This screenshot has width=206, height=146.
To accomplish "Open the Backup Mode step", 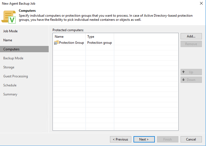I will (13, 58).
